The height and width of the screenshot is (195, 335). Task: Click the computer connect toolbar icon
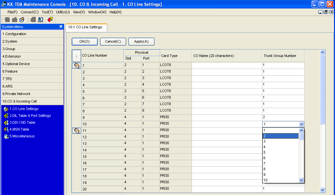click(40, 20)
